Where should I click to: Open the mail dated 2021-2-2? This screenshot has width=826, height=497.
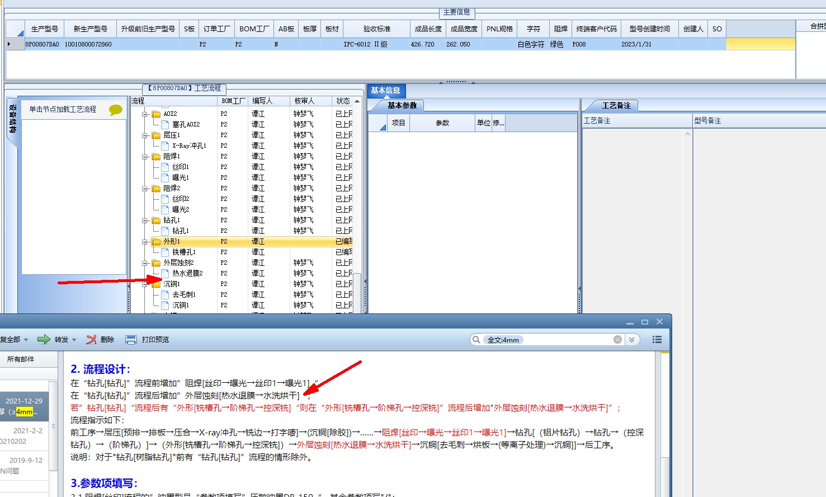coord(25,435)
